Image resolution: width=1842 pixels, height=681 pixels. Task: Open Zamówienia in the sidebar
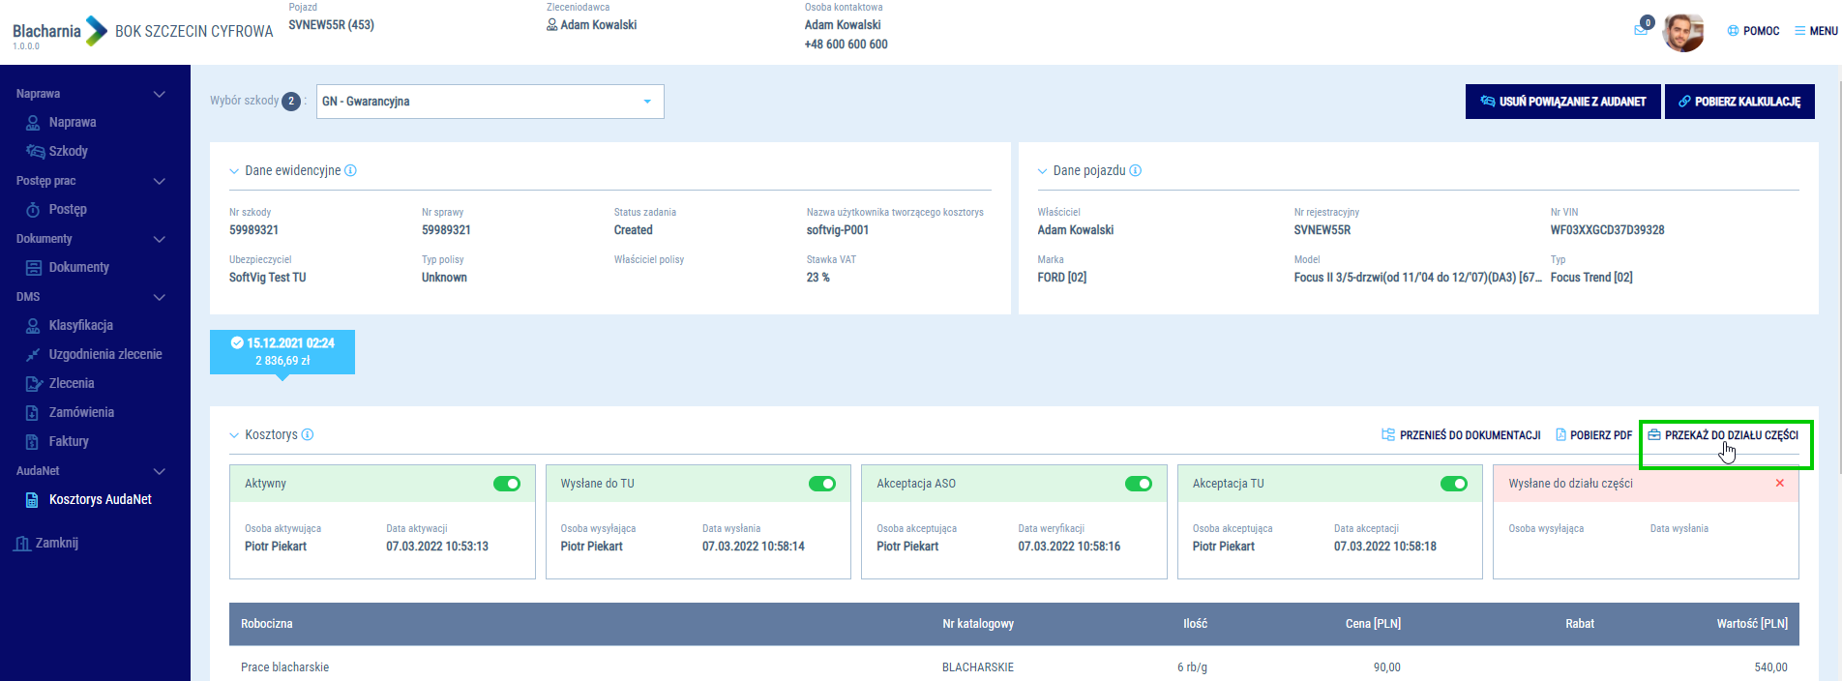pyautogui.click(x=81, y=412)
